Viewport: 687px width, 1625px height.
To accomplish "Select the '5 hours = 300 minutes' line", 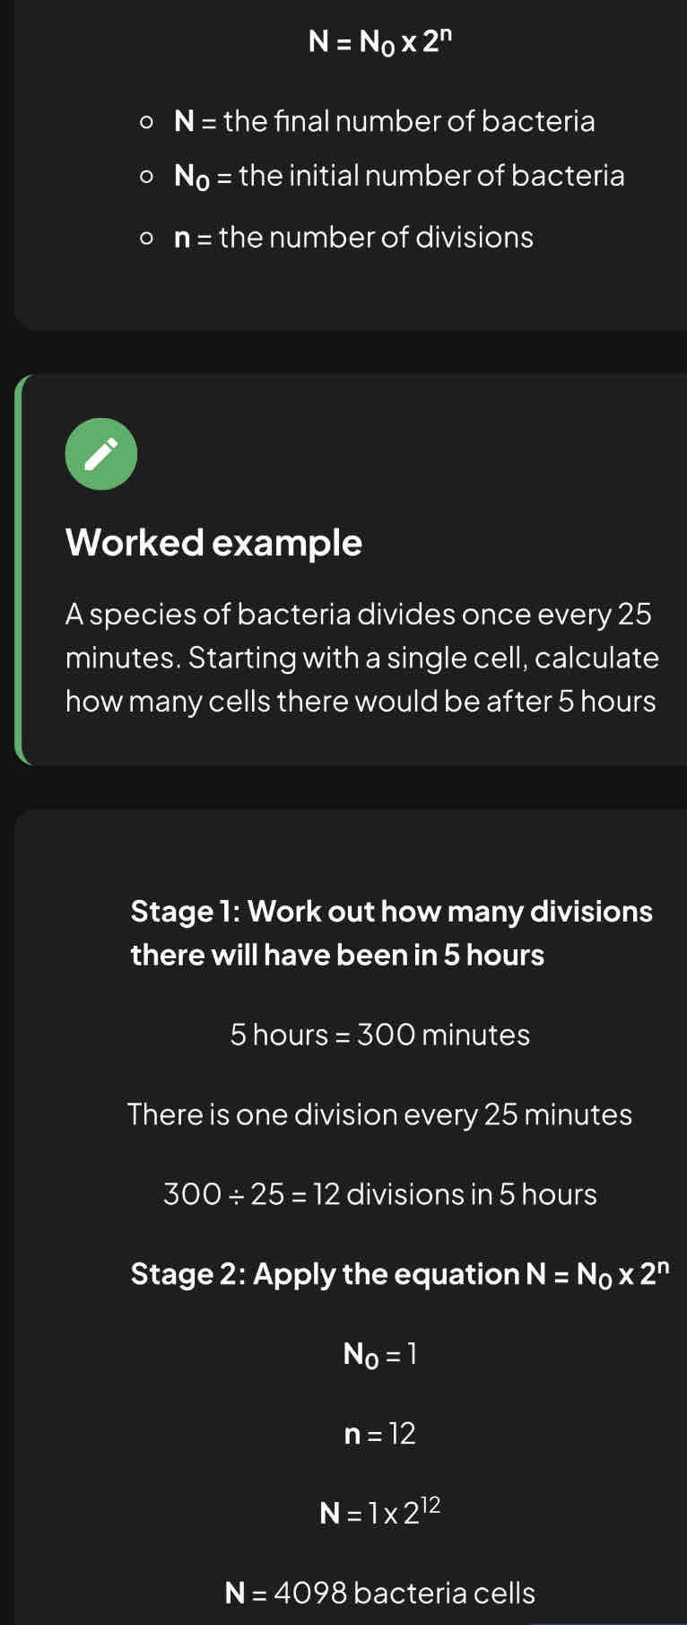I will click(380, 1035).
